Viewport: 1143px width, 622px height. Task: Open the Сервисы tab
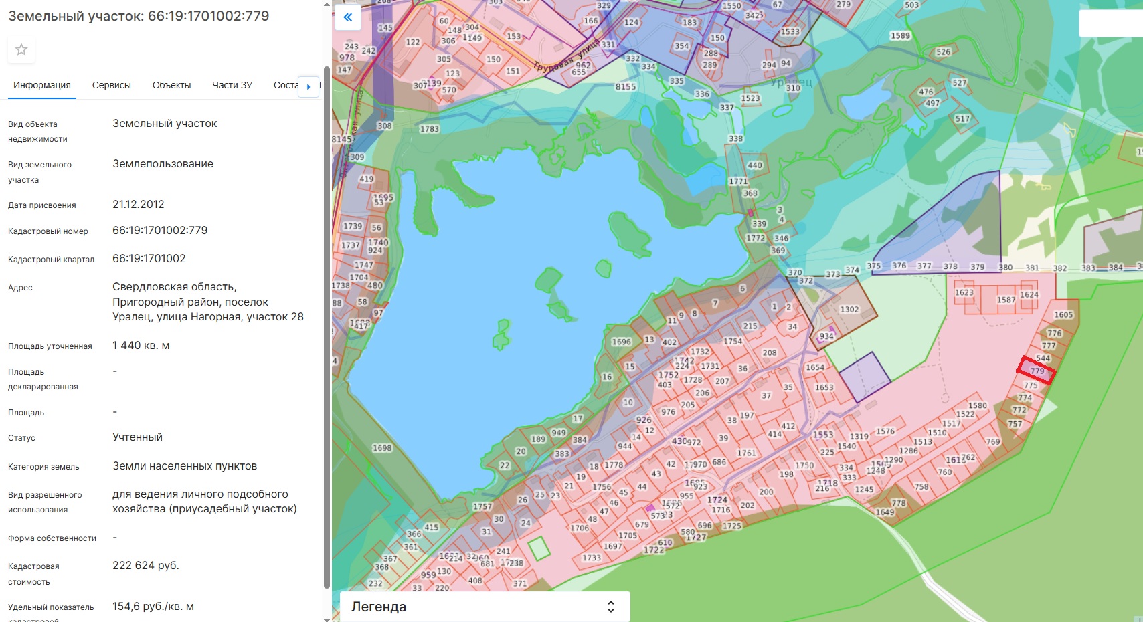tap(112, 85)
